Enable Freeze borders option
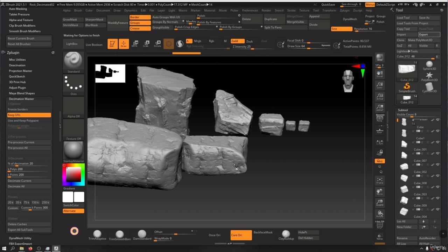The height and width of the screenshot is (252, 448). click(29, 109)
